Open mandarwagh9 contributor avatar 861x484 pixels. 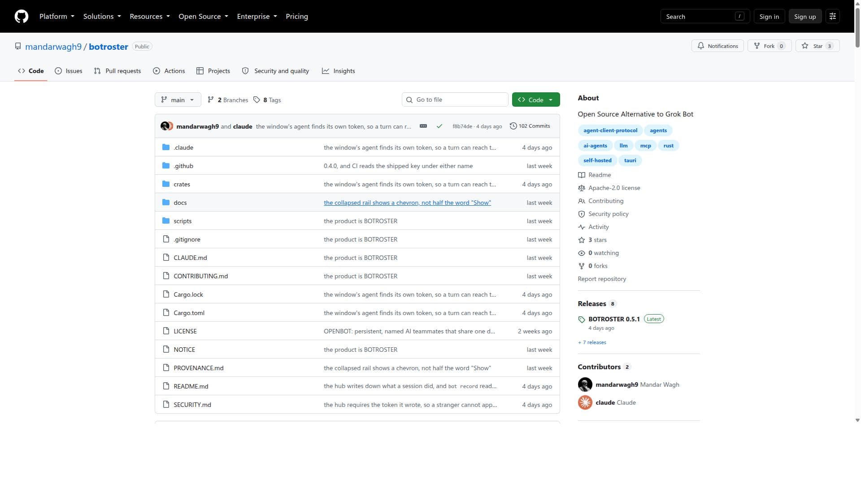tap(585, 385)
